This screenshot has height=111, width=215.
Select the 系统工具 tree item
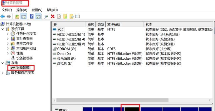[17, 29]
